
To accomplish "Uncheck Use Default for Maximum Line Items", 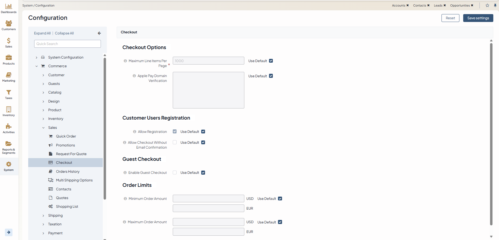I will pos(271,61).
